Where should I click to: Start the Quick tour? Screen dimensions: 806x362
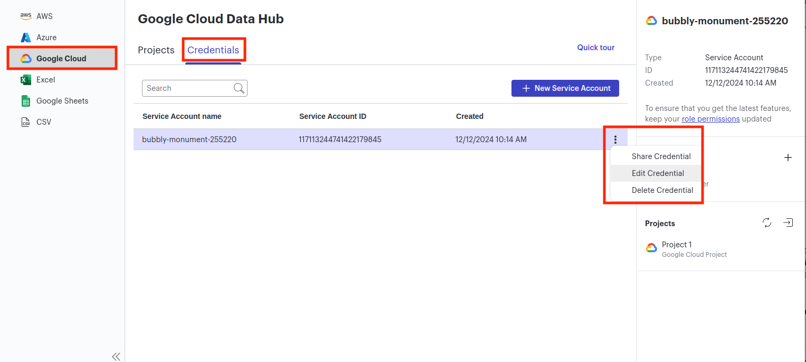(596, 48)
